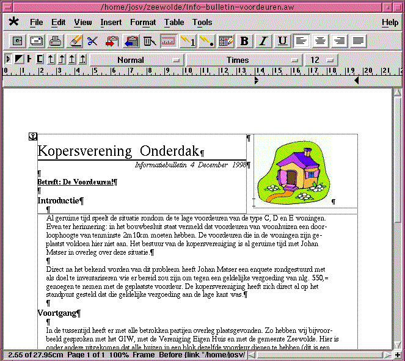Open the window menu button in title bar

[x=8, y=7]
